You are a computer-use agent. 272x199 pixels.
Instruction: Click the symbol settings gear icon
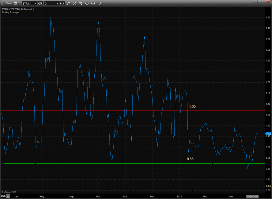click(40, 3)
